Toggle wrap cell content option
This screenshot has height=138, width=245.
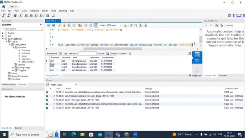(x=130, y=54)
